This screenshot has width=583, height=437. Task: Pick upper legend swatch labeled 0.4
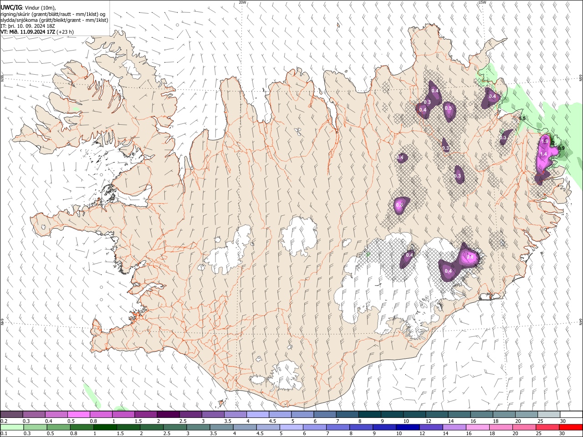(56, 414)
